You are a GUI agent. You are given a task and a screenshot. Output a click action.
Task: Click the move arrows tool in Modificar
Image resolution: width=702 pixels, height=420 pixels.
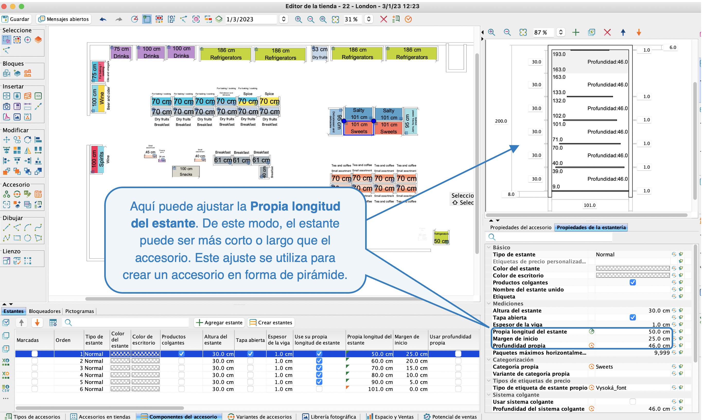(x=6, y=139)
